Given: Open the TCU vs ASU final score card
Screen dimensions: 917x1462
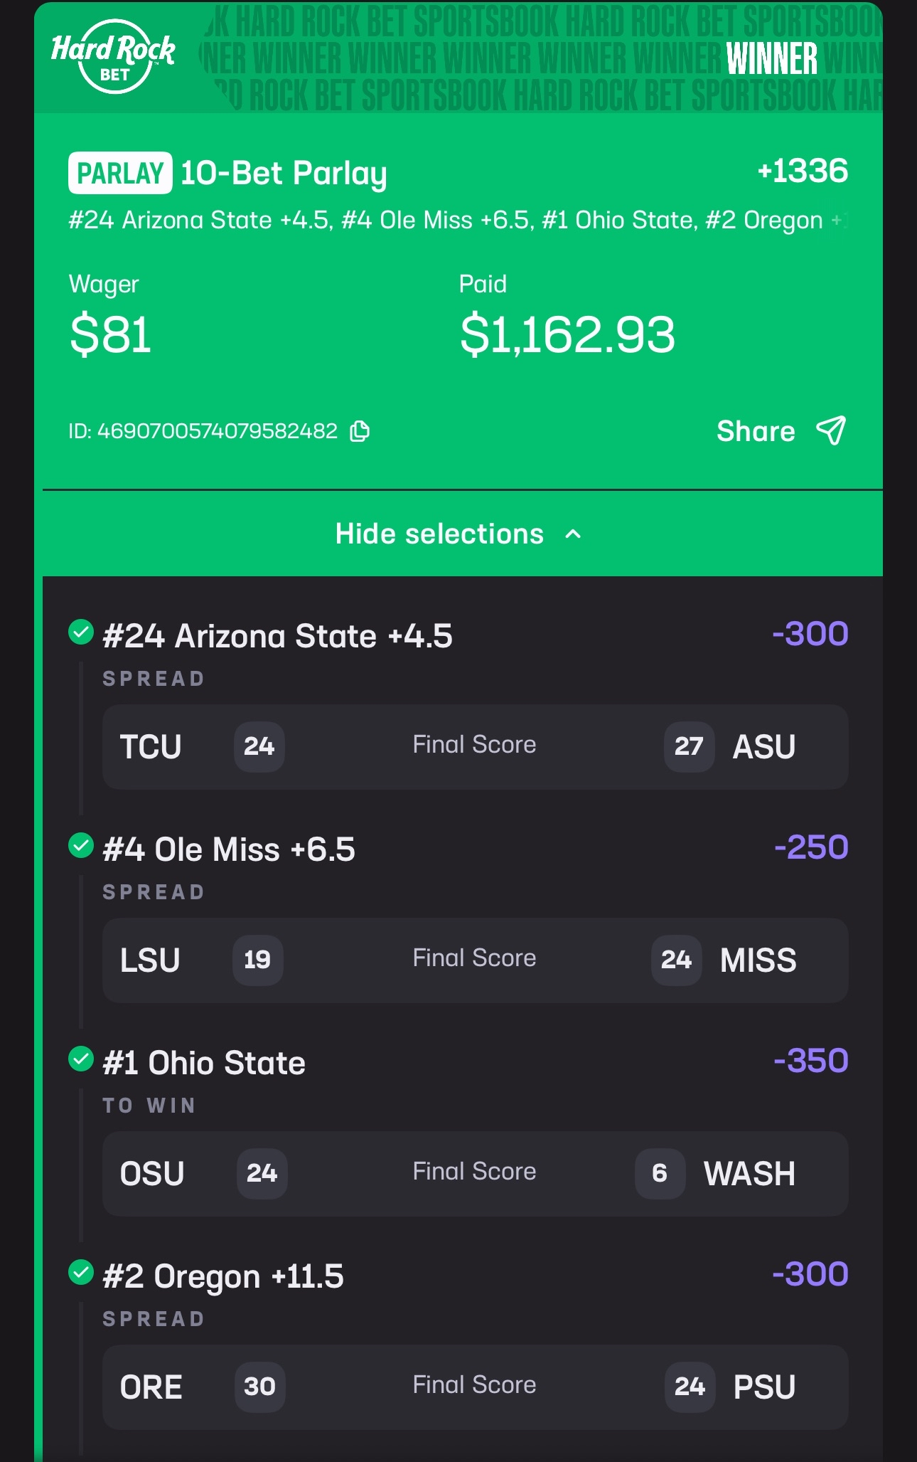Looking at the screenshot, I should tap(475, 746).
